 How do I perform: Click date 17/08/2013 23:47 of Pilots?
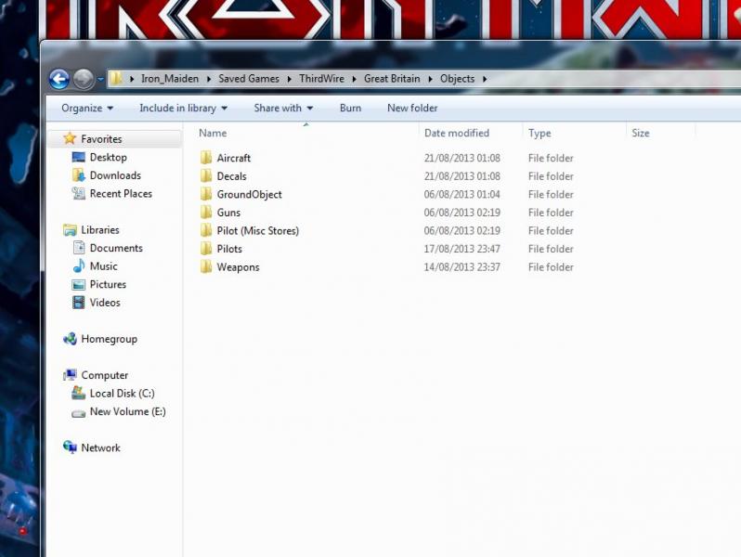(461, 249)
